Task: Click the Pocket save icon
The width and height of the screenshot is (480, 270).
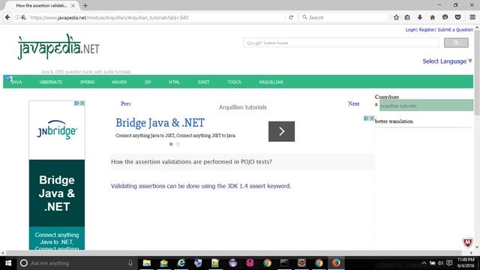Action: point(457,17)
